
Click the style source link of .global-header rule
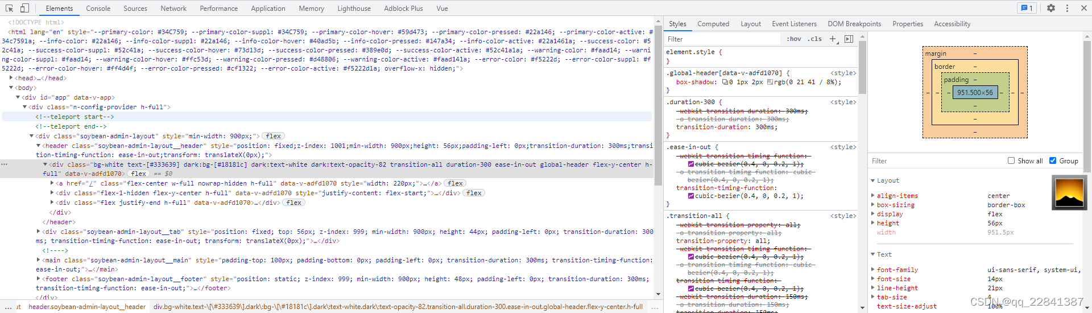pyautogui.click(x=843, y=73)
